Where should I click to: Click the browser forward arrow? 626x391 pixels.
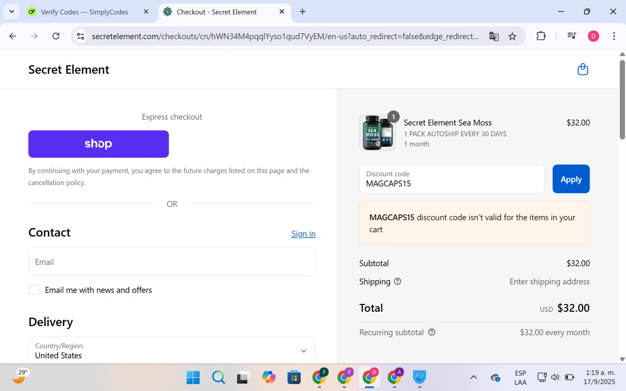coord(34,36)
